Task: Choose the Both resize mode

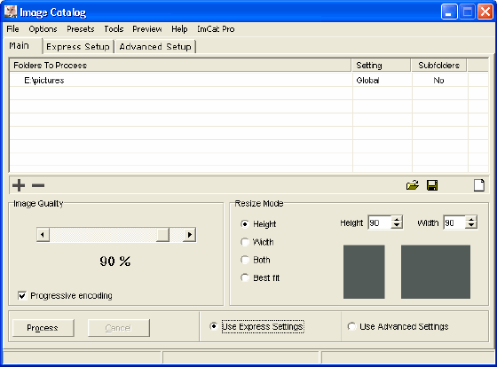Action: point(245,260)
